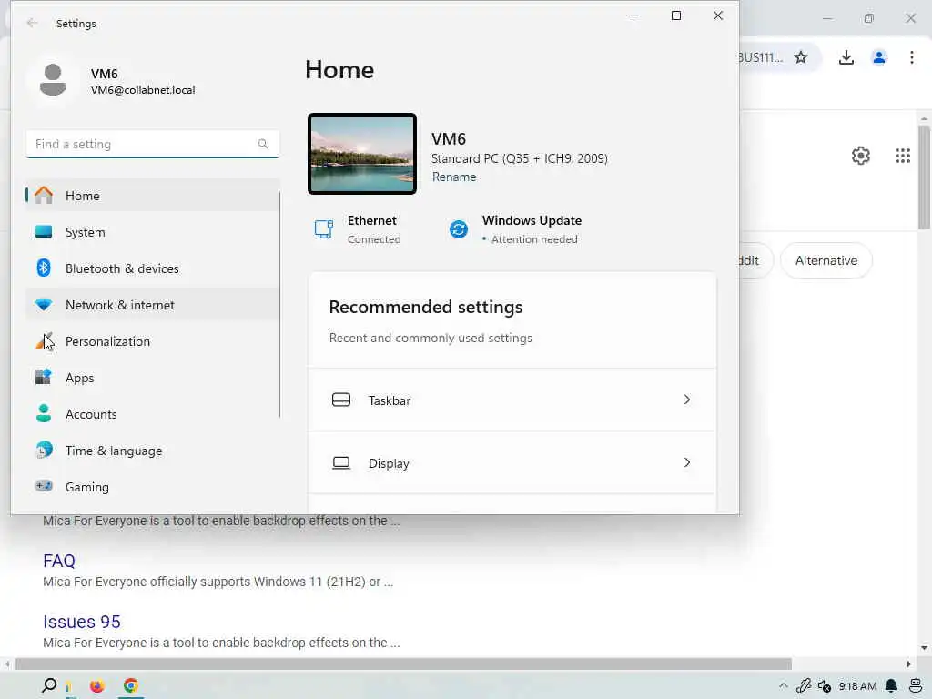Click the Display monitor icon in recommended settings
This screenshot has height=699, width=932.
[x=341, y=462]
